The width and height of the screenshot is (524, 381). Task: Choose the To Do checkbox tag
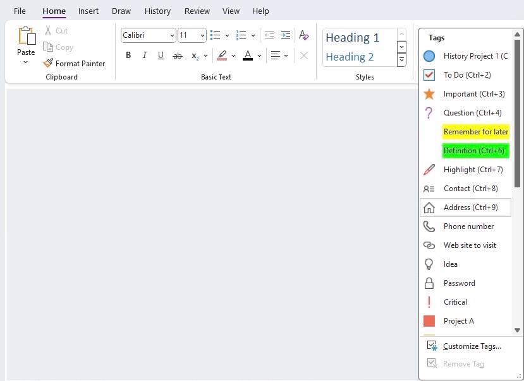tap(465, 75)
